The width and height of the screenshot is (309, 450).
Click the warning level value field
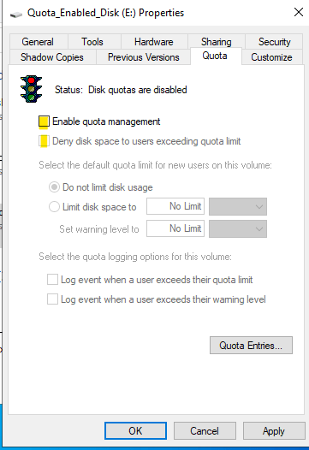coord(175,228)
